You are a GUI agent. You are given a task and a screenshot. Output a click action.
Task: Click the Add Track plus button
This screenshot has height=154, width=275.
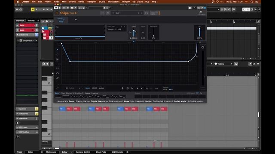click(43, 21)
